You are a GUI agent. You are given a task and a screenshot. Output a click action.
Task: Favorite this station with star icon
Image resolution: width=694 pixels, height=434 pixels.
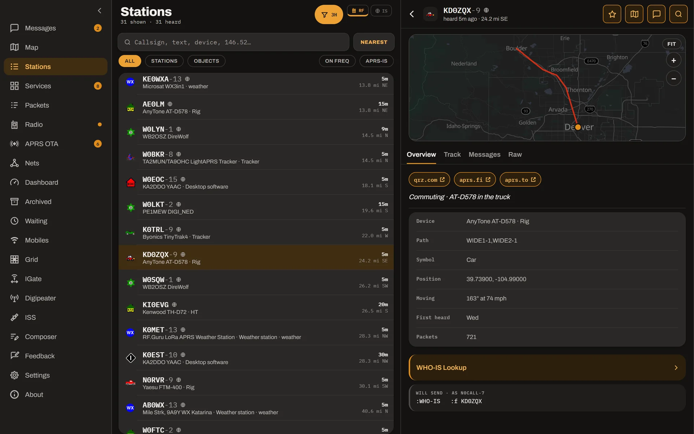[612, 14]
